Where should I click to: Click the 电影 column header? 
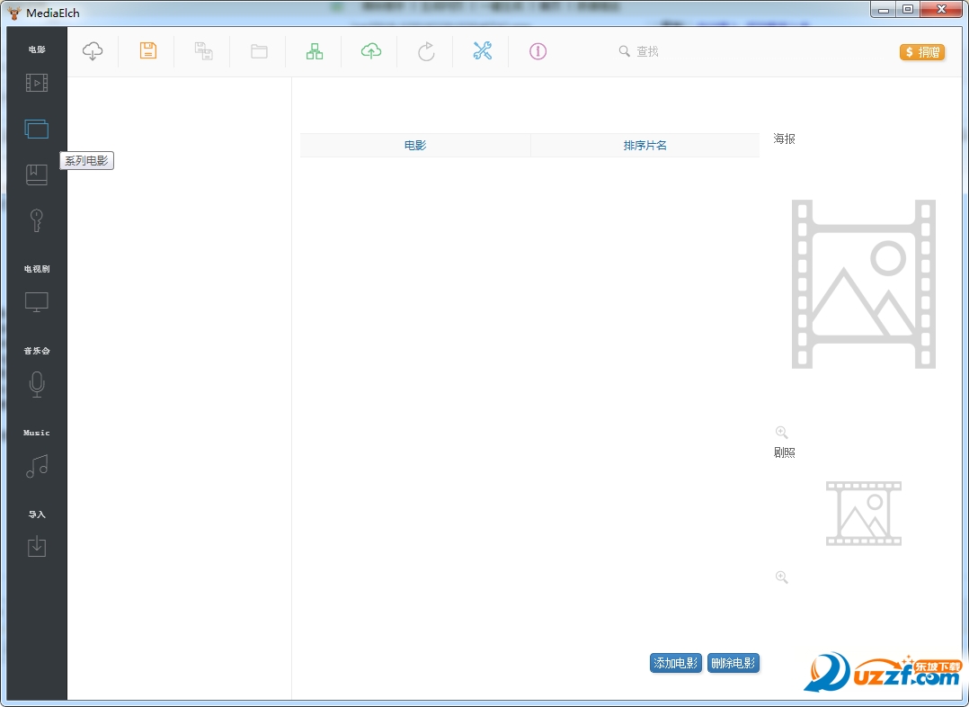[415, 146]
